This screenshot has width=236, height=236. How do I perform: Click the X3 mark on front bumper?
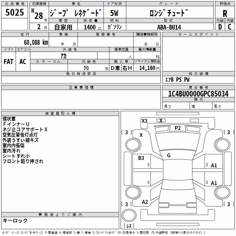[x=144, y=121]
